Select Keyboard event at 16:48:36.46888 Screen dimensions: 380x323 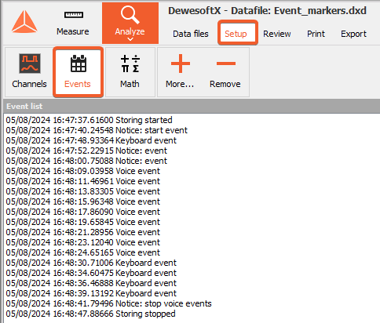coord(91,283)
